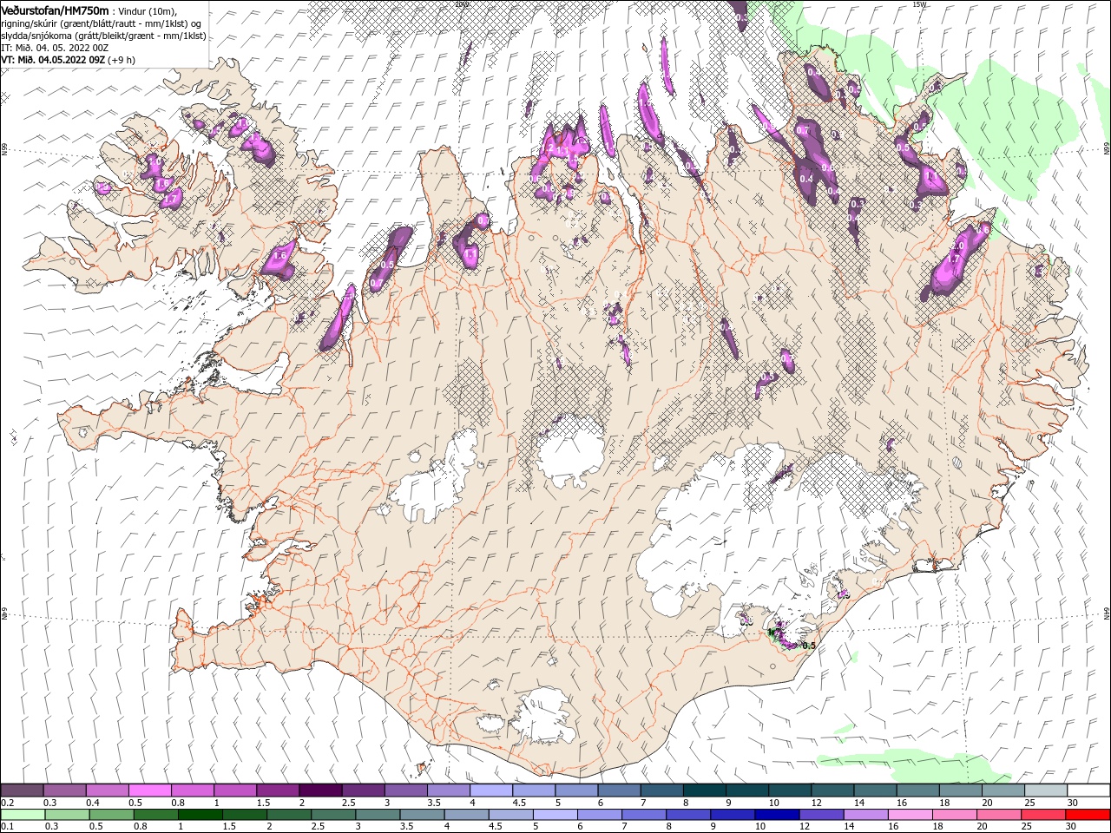The height and width of the screenshot is (833, 1111).
Task: Select the slate blue snow swatch starting at 6
Action: pyautogui.click(x=618, y=790)
